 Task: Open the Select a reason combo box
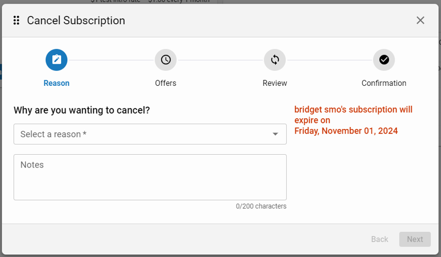[x=144, y=134]
